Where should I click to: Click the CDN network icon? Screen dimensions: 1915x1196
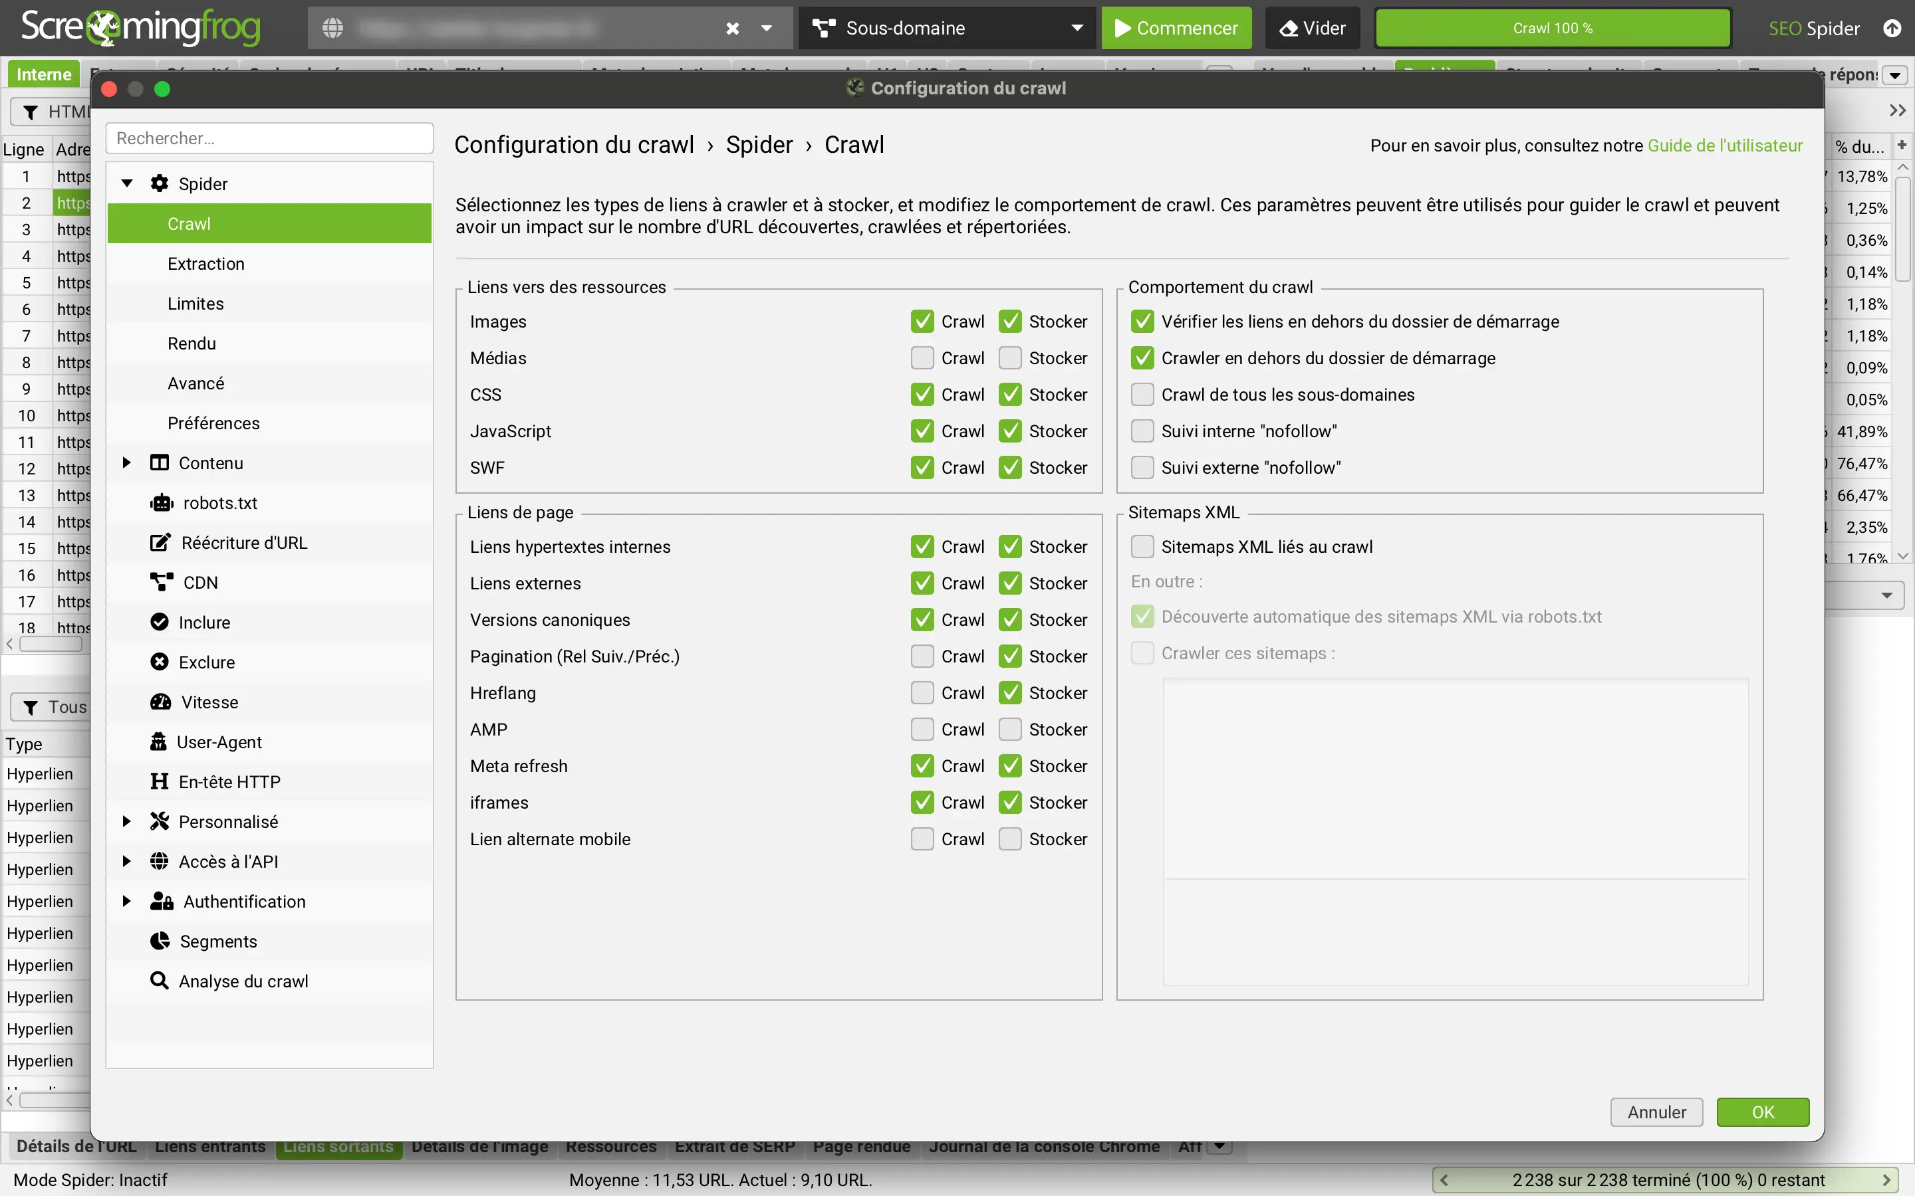tap(162, 582)
